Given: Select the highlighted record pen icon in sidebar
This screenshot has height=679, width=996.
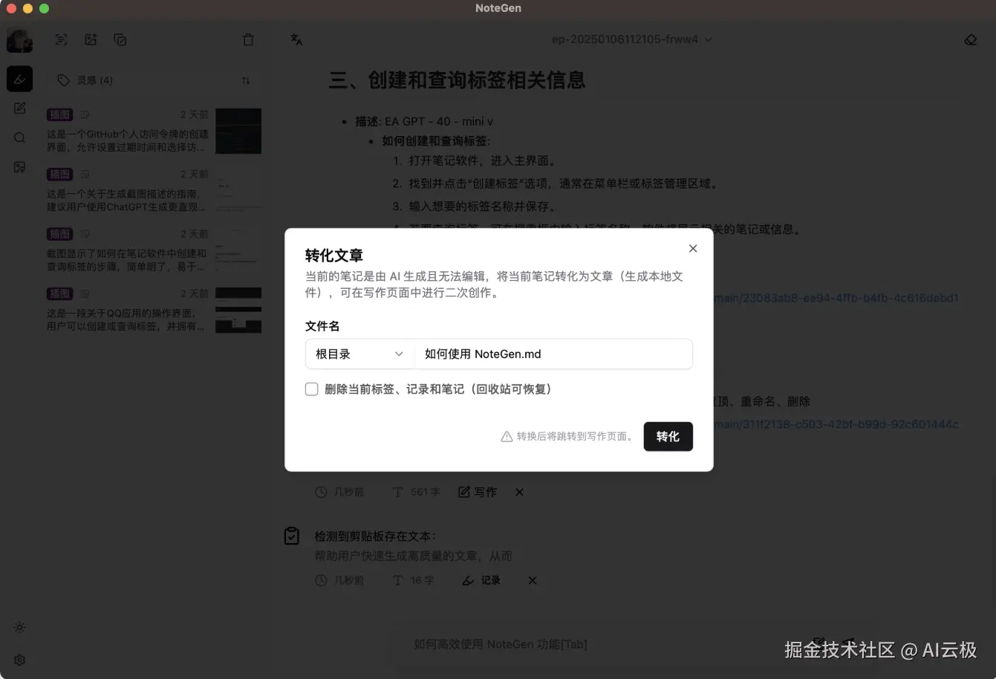Looking at the screenshot, I should pyautogui.click(x=19, y=79).
